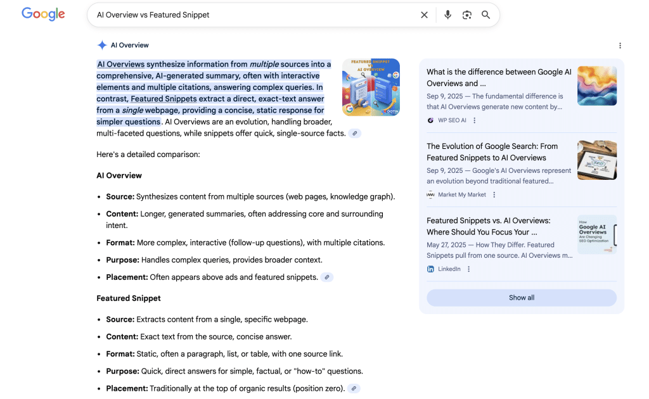Click the 'WP SEO AI' source name
The width and height of the screenshot is (649, 399).
click(x=452, y=120)
